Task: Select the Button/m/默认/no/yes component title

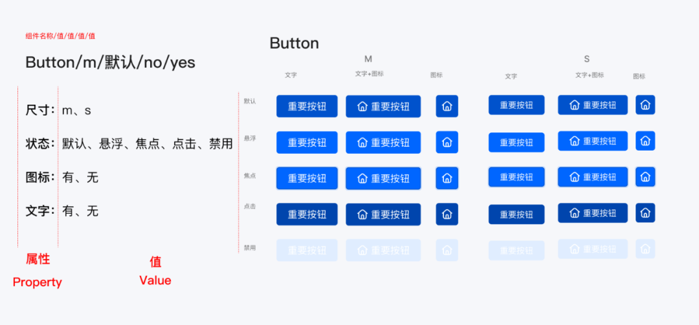Action: pyautogui.click(x=110, y=62)
